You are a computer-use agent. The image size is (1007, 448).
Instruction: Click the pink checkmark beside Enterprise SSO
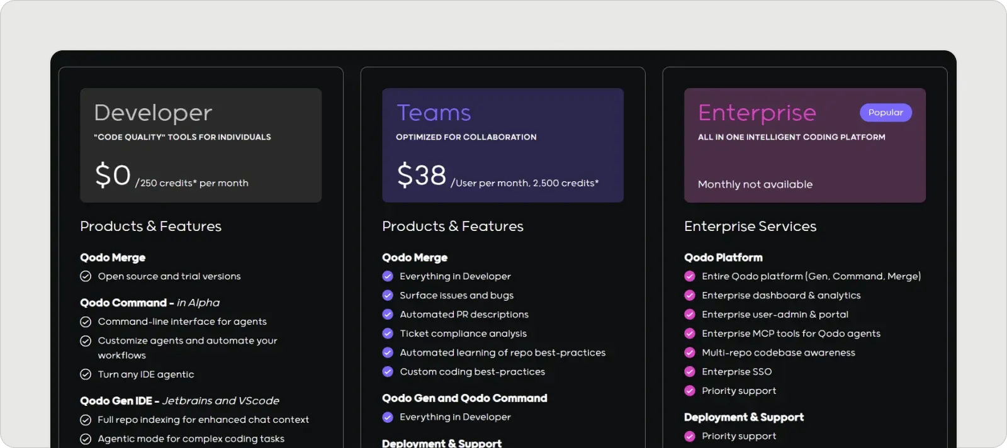[690, 372]
